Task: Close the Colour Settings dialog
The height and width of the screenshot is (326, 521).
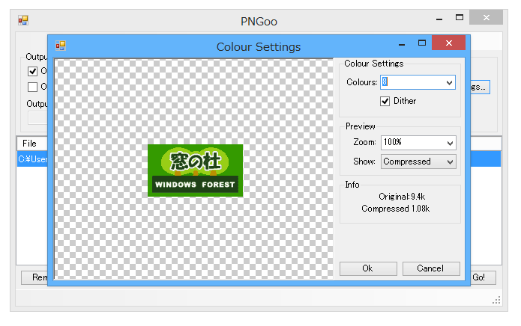Action: click(x=448, y=43)
